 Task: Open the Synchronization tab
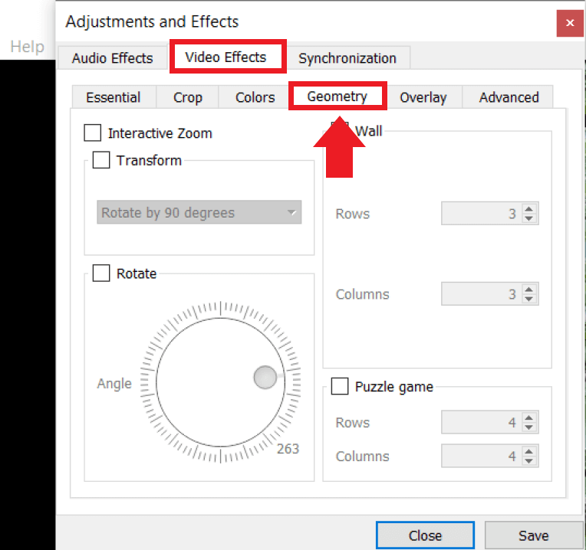(x=347, y=58)
